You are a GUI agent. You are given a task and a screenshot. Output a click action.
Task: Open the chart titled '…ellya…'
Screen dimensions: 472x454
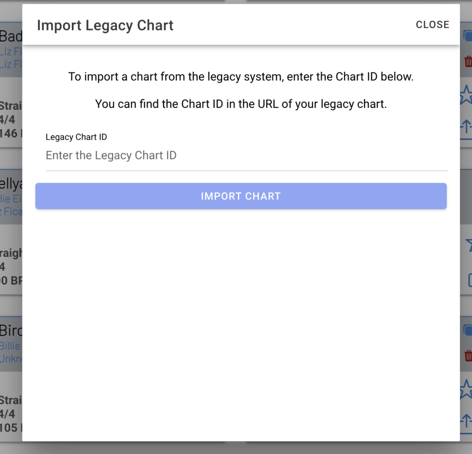[x=11, y=184]
